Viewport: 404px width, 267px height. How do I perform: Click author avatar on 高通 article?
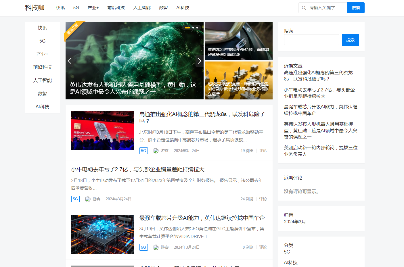(x=156, y=151)
